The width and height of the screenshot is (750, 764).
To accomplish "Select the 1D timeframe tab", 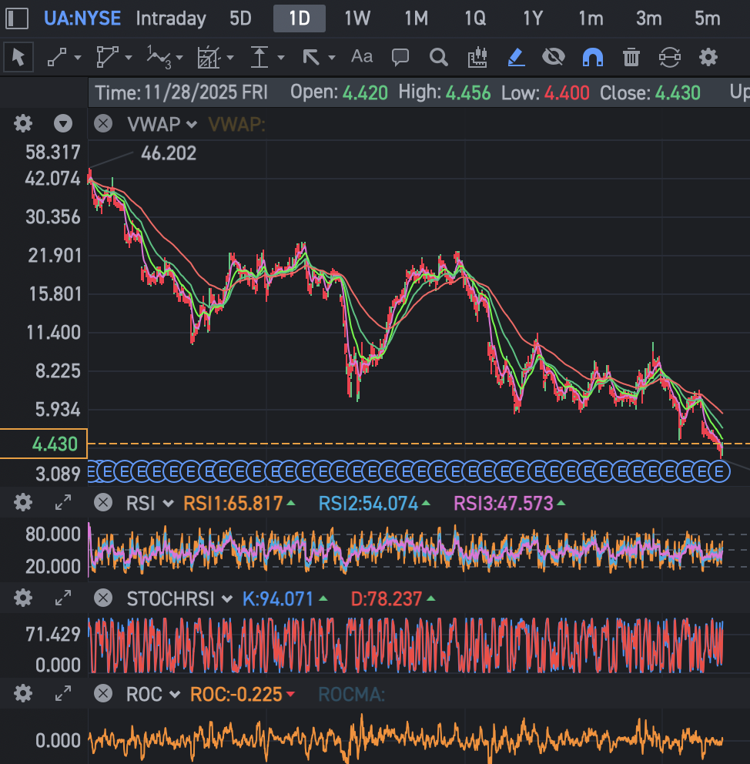I will click(300, 18).
